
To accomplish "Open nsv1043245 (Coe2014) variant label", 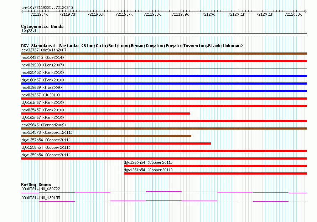I will tap(43, 57).
